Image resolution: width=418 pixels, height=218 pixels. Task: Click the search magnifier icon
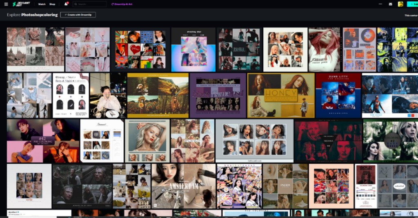(76, 4)
